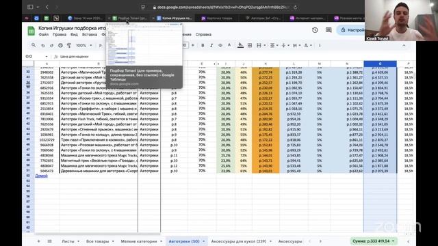The height and width of the screenshot is (246, 438).
Task: Select column O header
Action: (x=380, y=64)
